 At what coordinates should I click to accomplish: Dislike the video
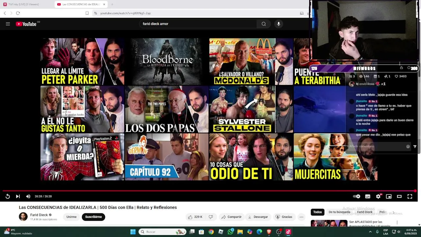(x=211, y=217)
